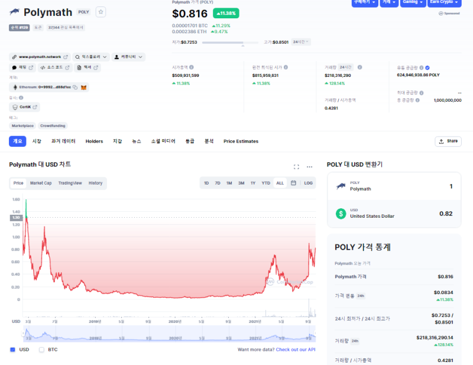The width and height of the screenshot is (473, 365).
Task: Open chart more options ellipsis
Action: pyautogui.click(x=309, y=167)
